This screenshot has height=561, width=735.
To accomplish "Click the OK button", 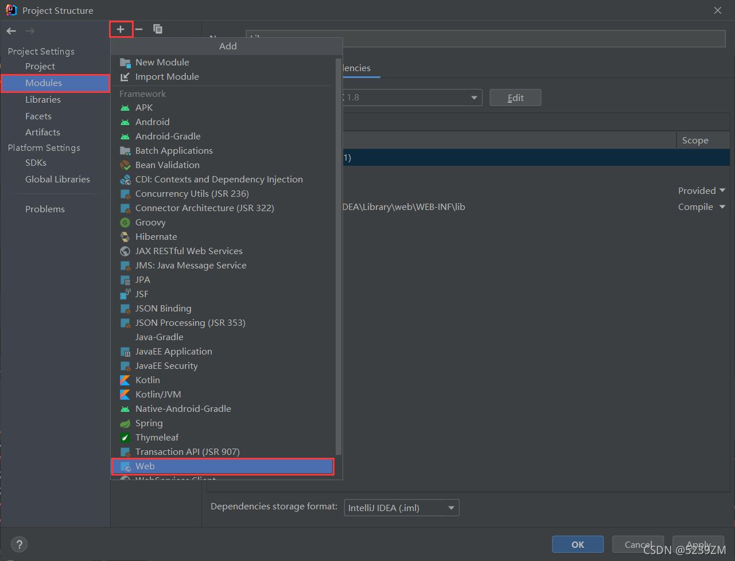I will click(578, 544).
